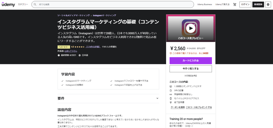Focus the 何でも検索 search field
The width and height of the screenshot is (273, 128).
[x=113, y=5]
